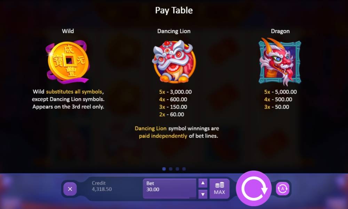Decrease bet with the down arrow

[x=203, y=194]
